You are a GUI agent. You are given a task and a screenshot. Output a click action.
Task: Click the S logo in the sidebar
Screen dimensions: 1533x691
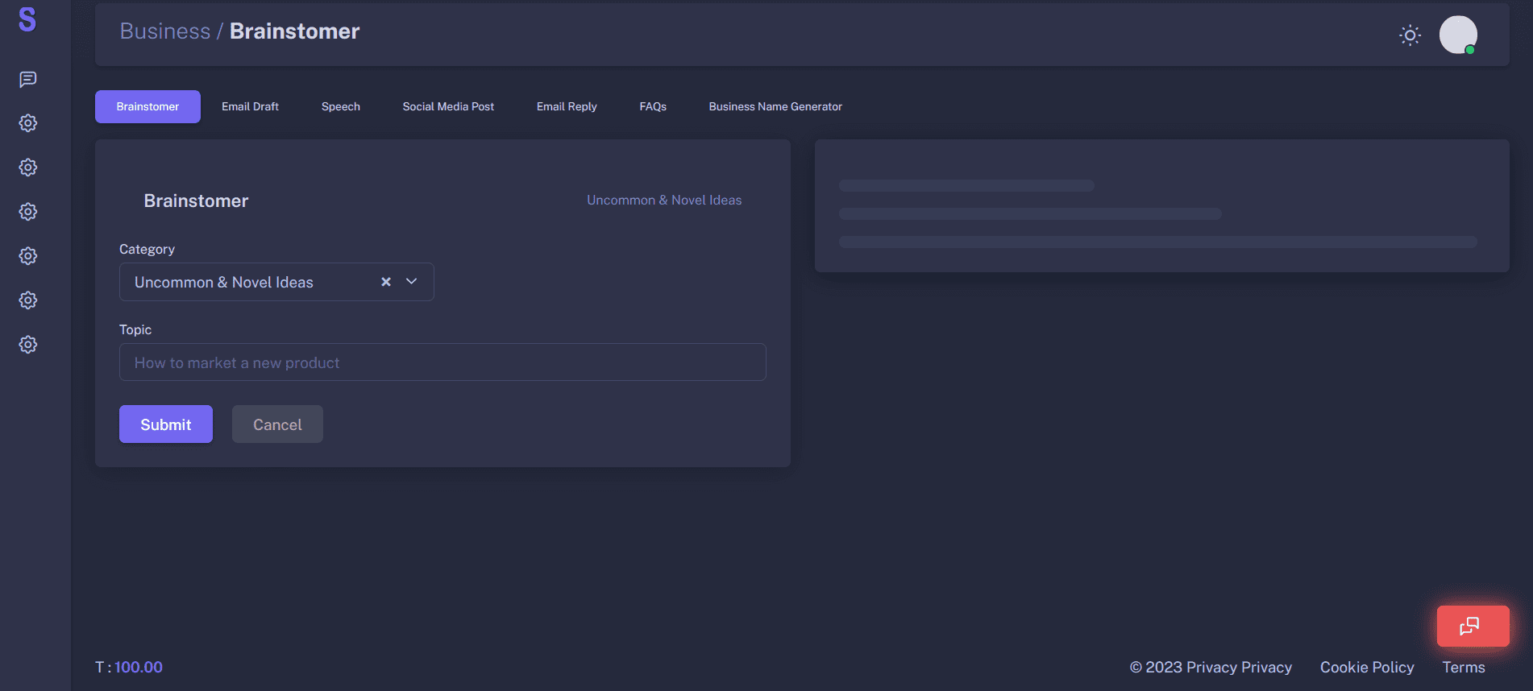pos(27,20)
